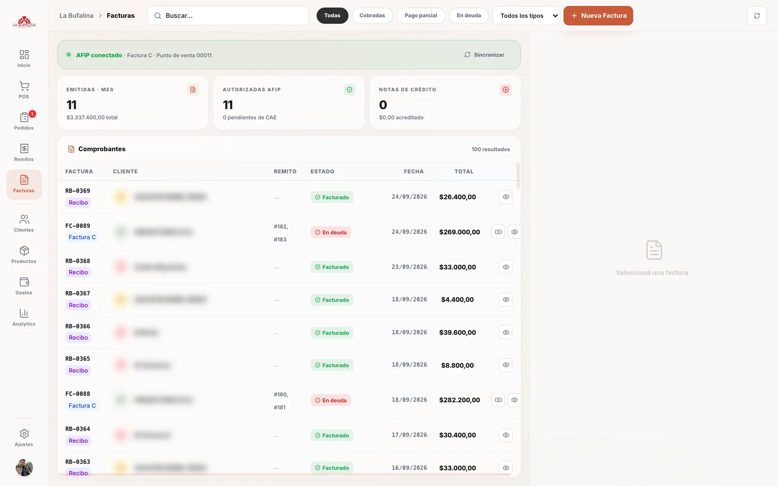Open Ajustes settings gear

pyautogui.click(x=24, y=438)
